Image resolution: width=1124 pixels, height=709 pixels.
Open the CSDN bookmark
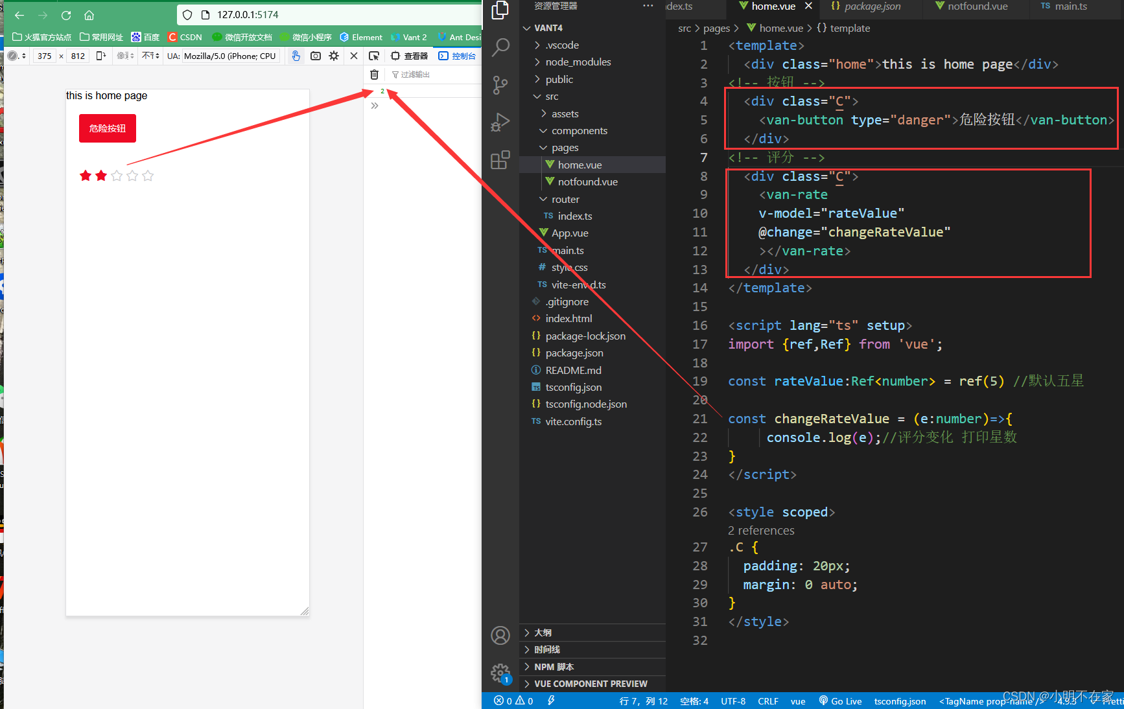click(x=185, y=37)
